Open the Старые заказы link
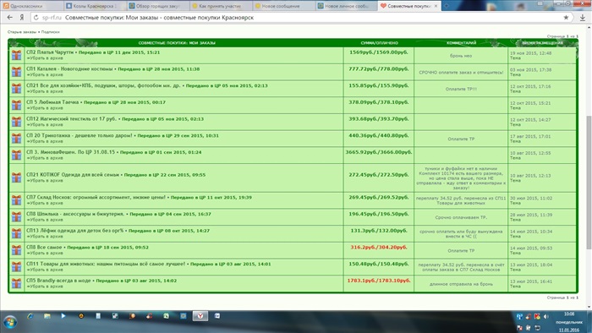The width and height of the screenshot is (592, 333). point(22,32)
